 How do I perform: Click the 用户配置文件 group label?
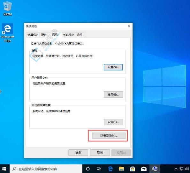[x=40, y=78]
